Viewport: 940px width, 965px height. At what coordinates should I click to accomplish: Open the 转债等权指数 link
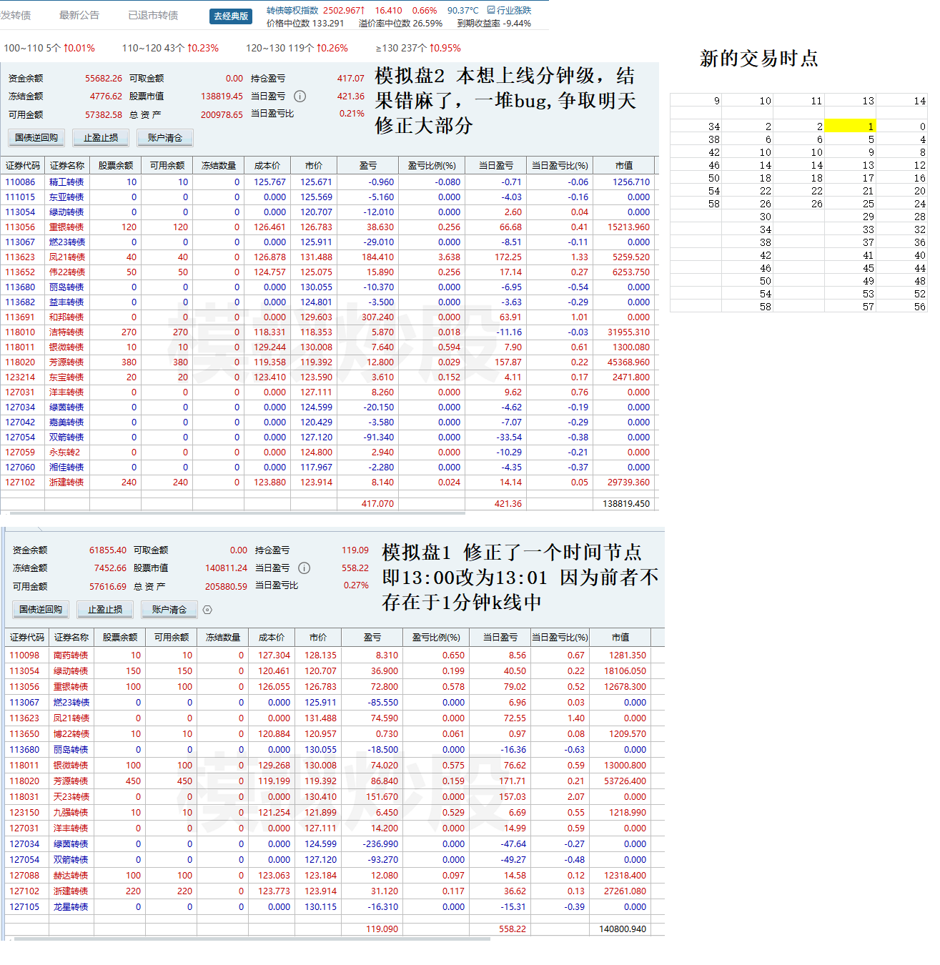(x=292, y=10)
